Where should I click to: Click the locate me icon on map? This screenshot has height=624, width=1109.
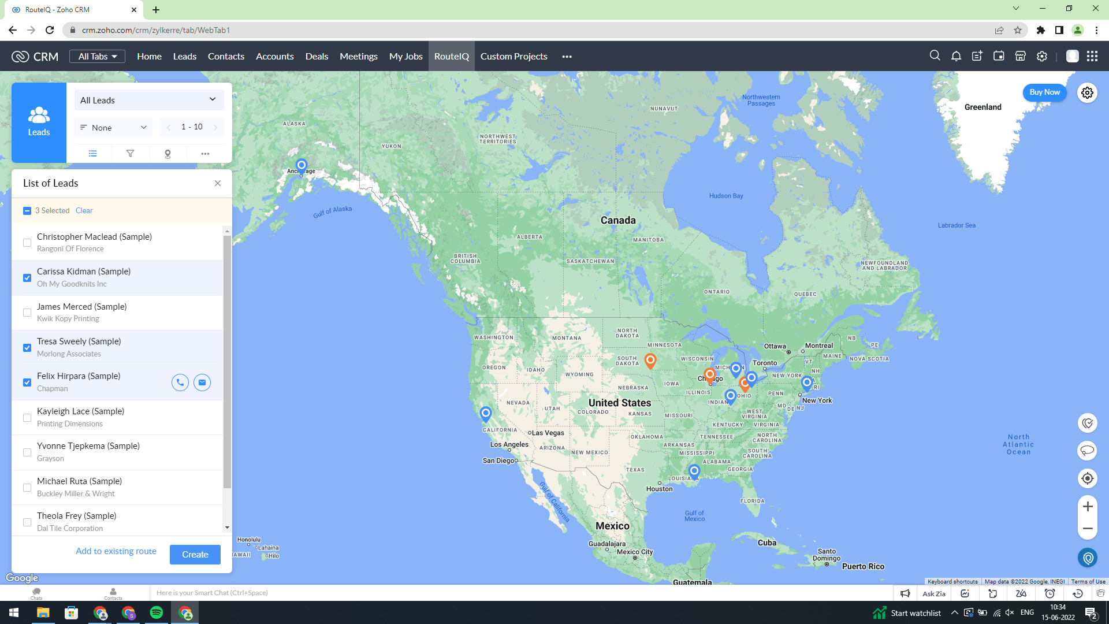click(x=1088, y=478)
